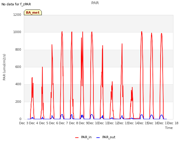The image size is (191, 143).
Task: Click the Dec 5 x-axis label
Action: (44, 123)
